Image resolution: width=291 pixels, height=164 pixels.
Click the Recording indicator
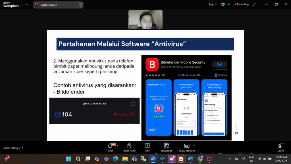242,5
